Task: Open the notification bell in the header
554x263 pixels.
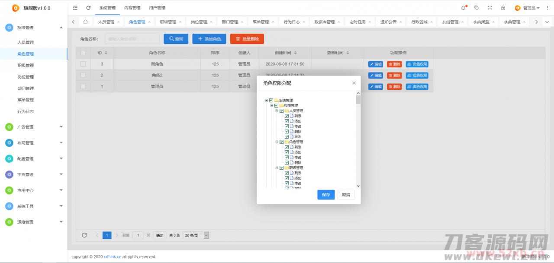Action: pyautogui.click(x=464, y=8)
